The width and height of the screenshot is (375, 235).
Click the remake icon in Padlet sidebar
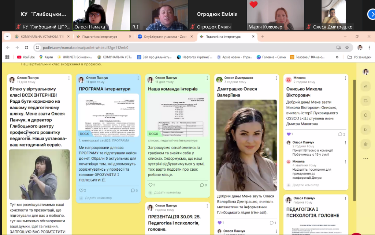pos(365,101)
